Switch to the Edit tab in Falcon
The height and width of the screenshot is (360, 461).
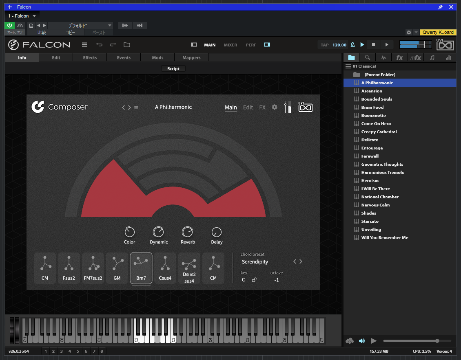pos(56,57)
